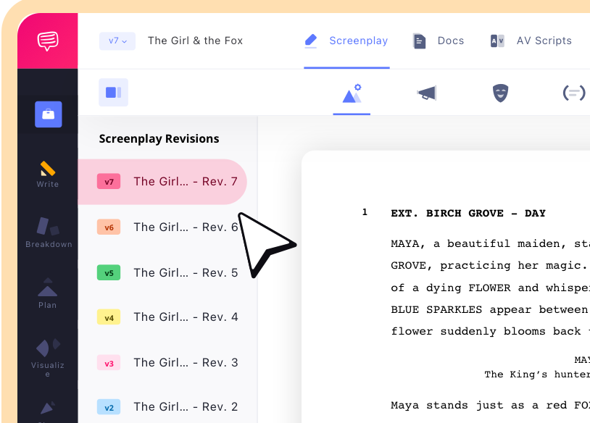
Task: Click the green v5 revision color badge
Action: click(x=109, y=273)
